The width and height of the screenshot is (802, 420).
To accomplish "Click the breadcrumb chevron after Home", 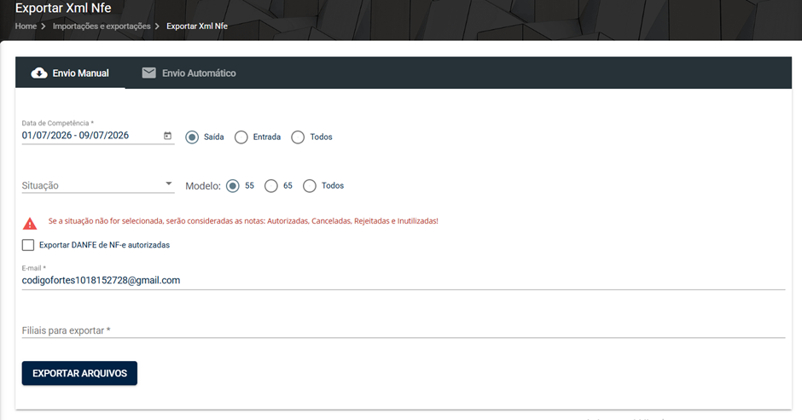I will click(x=44, y=26).
